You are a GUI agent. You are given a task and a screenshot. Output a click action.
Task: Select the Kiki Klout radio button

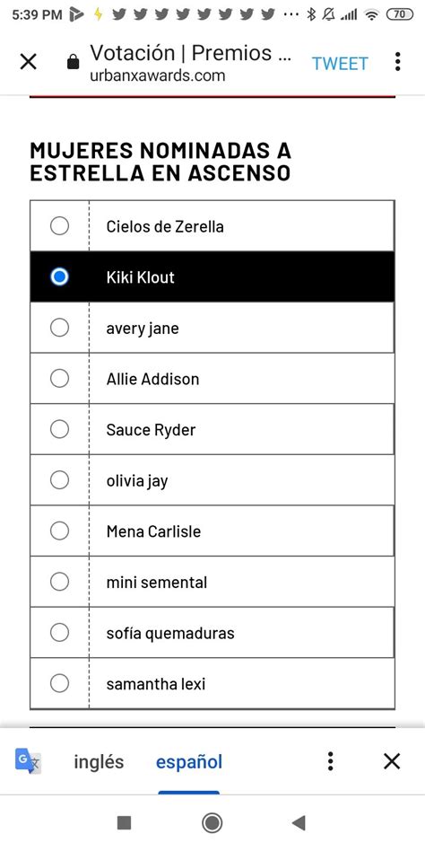point(60,276)
